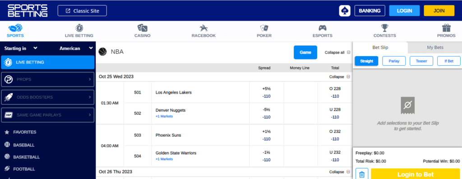Click the blue Game button
Image resolution: width=462 pixels, height=179 pixels.
pyautogui.click(x=305, y=52)
